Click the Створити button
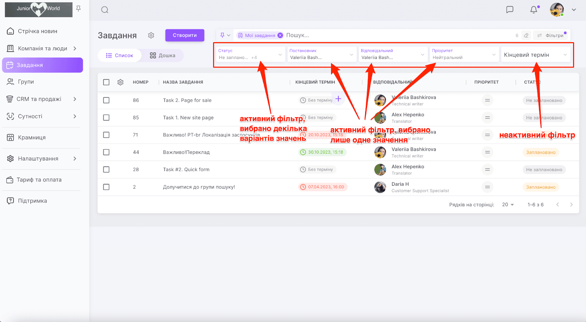This screenshot has height=322, width=586. click(x=185, y=35)
